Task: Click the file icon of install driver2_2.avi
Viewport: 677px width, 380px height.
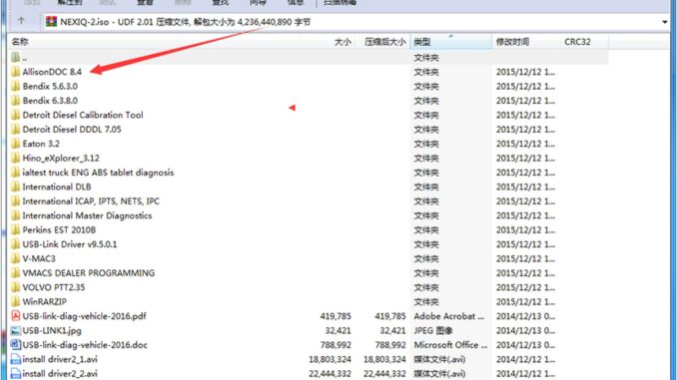Action: pyautogui.click(x=16, y=374)
